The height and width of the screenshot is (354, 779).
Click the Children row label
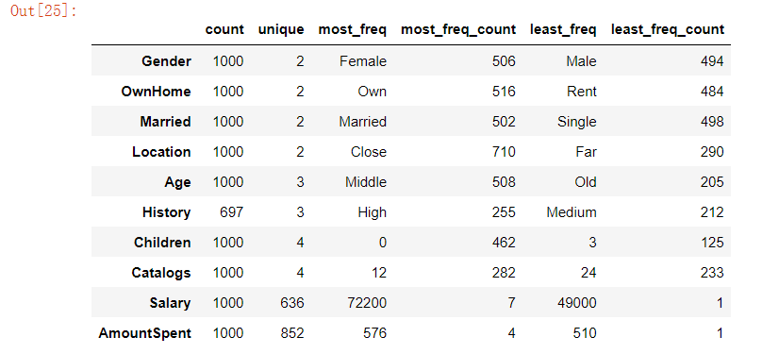click(162, 243)
